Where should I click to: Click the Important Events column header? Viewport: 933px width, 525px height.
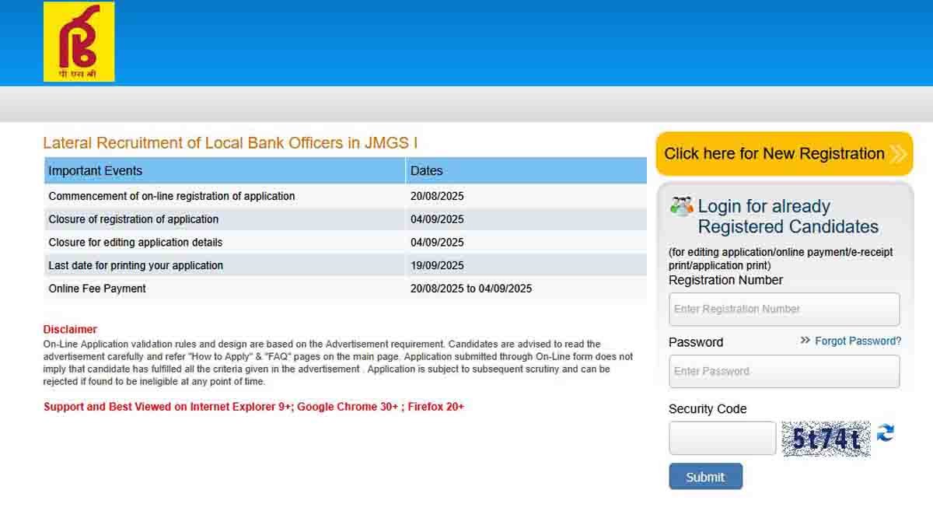[x=96, y=171]
